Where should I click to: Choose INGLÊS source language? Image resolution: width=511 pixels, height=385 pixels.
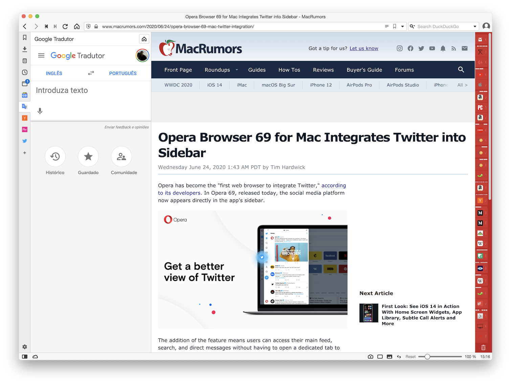(54, 73)
